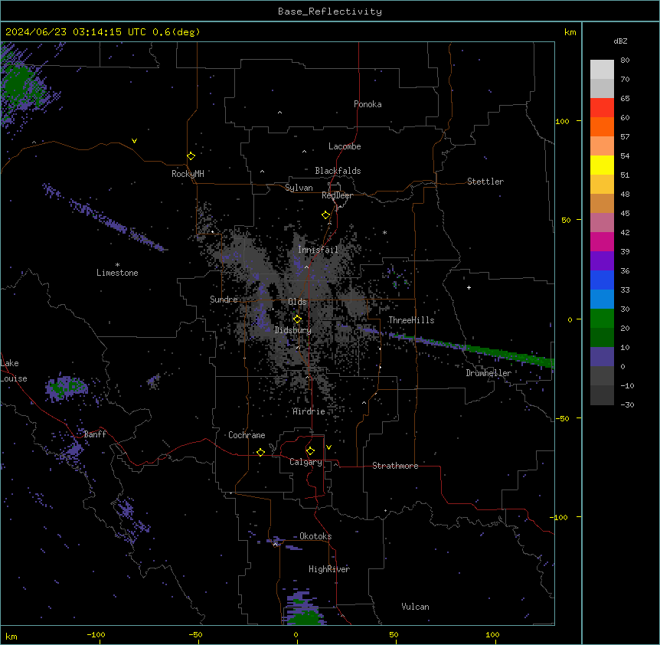Click the Airdrie label
The width and height of the screenshot is (660, 645).
click(x=309, y=411)
